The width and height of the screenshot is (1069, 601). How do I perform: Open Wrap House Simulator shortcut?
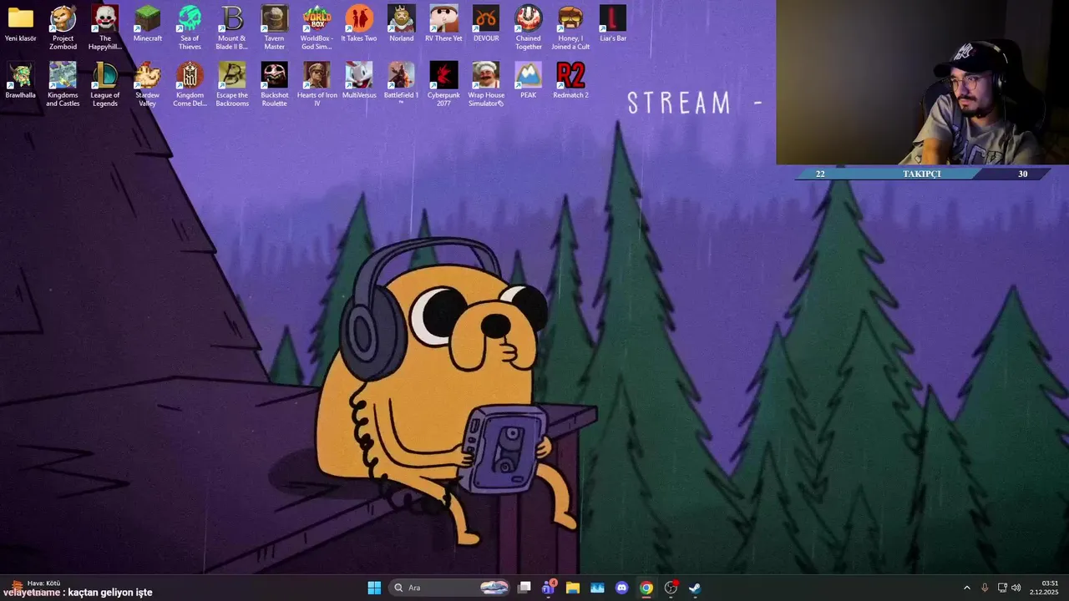click(486, 84)
